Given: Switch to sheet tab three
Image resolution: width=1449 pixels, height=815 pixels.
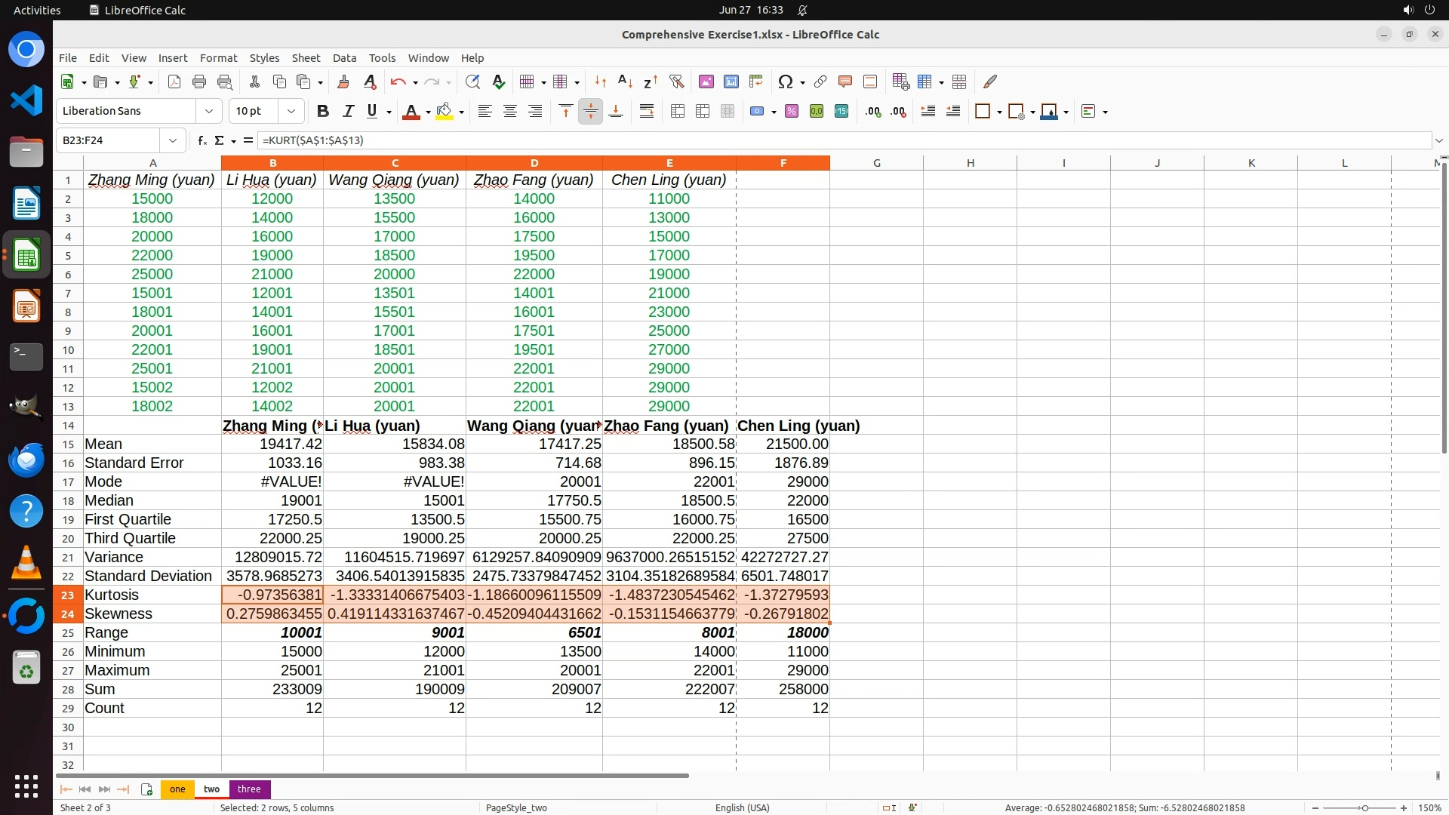Looking at the screenshot, I should (249, 789).
